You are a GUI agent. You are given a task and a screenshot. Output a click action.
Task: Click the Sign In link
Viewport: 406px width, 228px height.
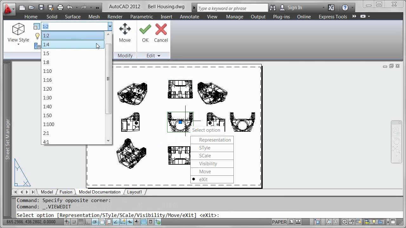click(x=295, y=8)
